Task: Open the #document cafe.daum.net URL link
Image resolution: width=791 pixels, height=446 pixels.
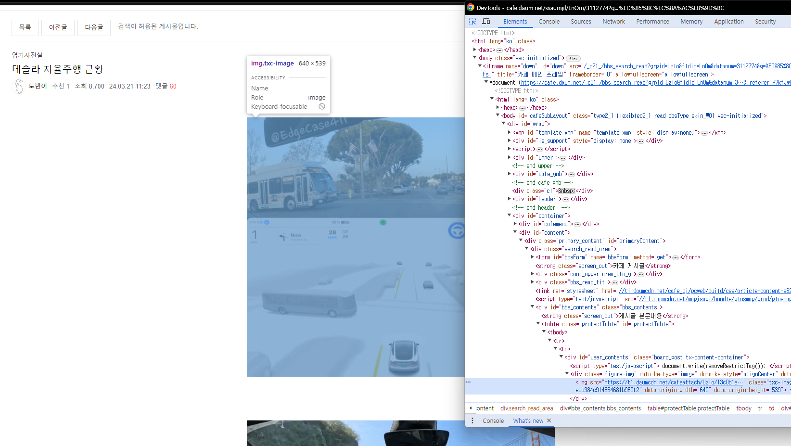Action: 656,83
